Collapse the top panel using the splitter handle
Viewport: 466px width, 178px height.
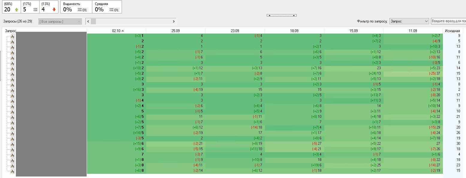(x=281, y=15)
